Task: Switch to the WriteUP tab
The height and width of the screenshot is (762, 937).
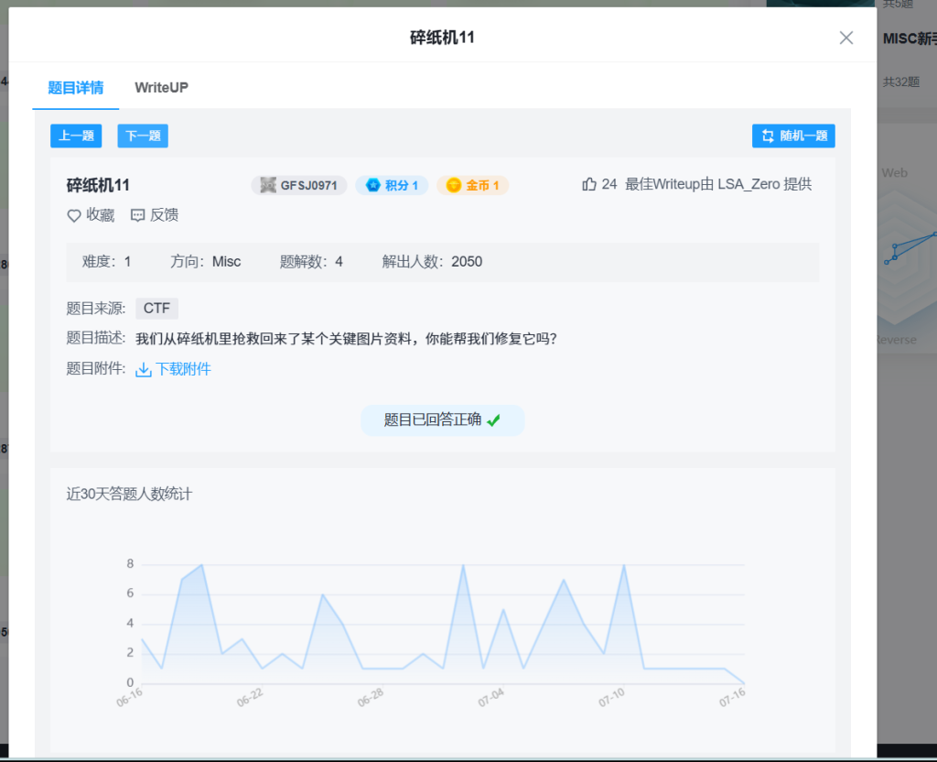Action: [x=161, y=88]
